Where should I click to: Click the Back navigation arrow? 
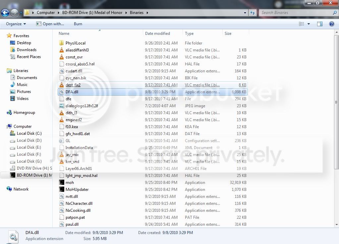point(5,13)
